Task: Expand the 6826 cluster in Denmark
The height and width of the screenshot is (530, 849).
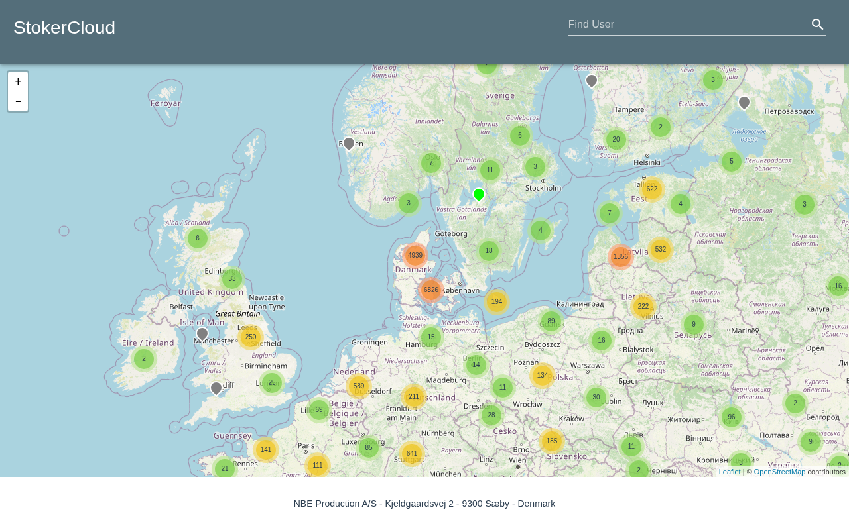Action: point(431,290)
